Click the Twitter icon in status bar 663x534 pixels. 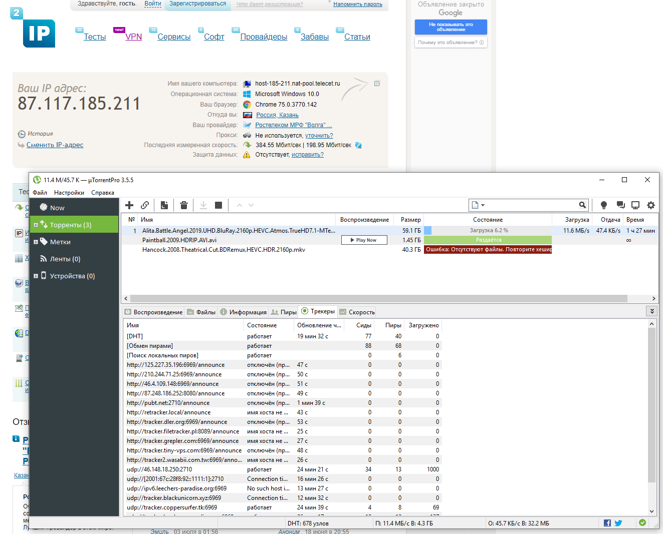tap(618, 523)
